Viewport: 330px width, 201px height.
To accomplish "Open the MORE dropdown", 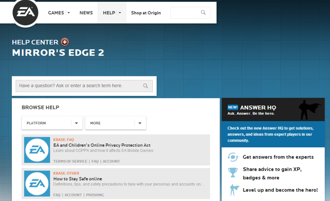I will click(x=115, y=123).
